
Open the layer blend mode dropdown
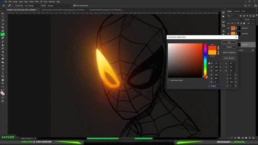235,20
